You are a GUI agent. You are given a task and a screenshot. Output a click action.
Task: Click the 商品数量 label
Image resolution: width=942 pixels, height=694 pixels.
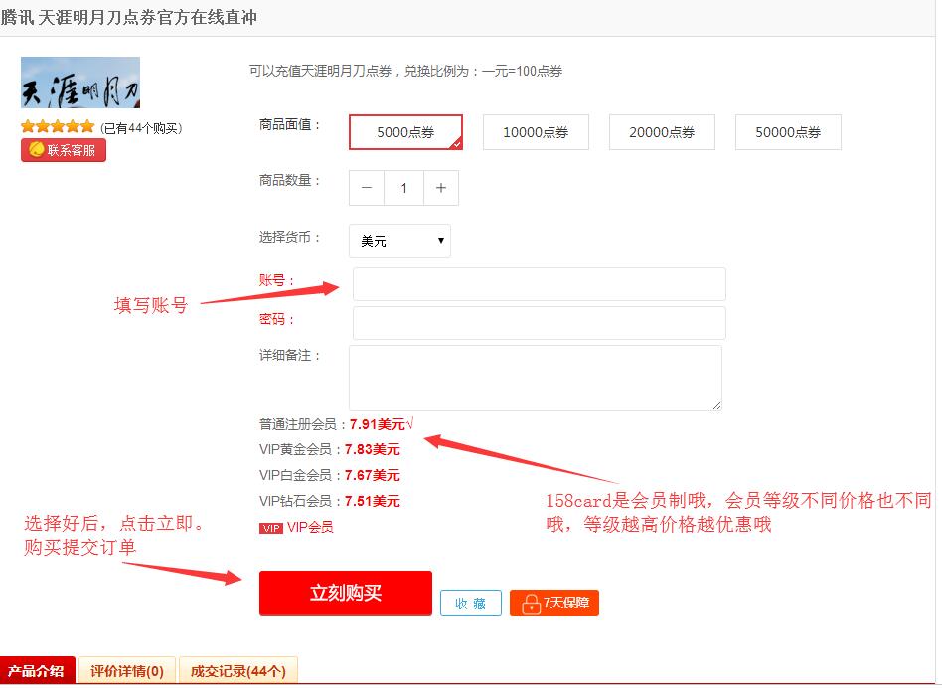point(289,180)
